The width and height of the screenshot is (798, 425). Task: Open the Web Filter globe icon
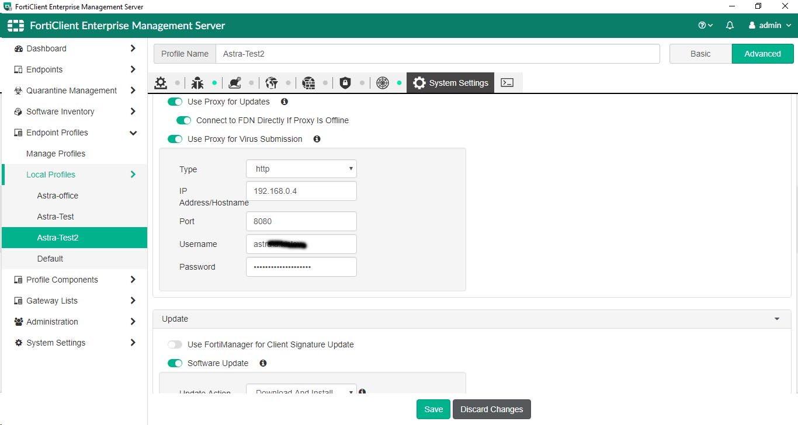click(272, 82)
